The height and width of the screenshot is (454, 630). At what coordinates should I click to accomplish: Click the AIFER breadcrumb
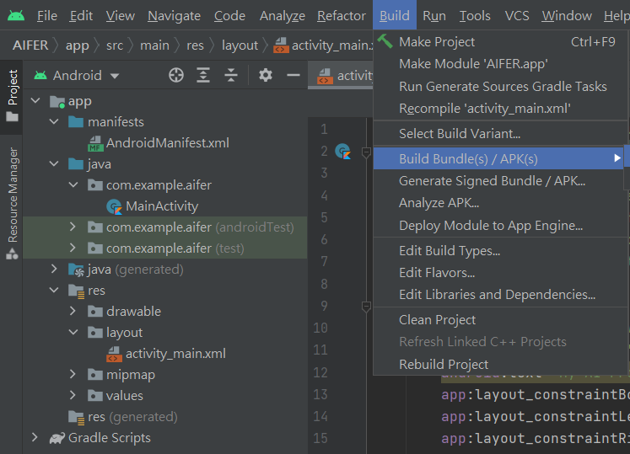tap(30, 45)
